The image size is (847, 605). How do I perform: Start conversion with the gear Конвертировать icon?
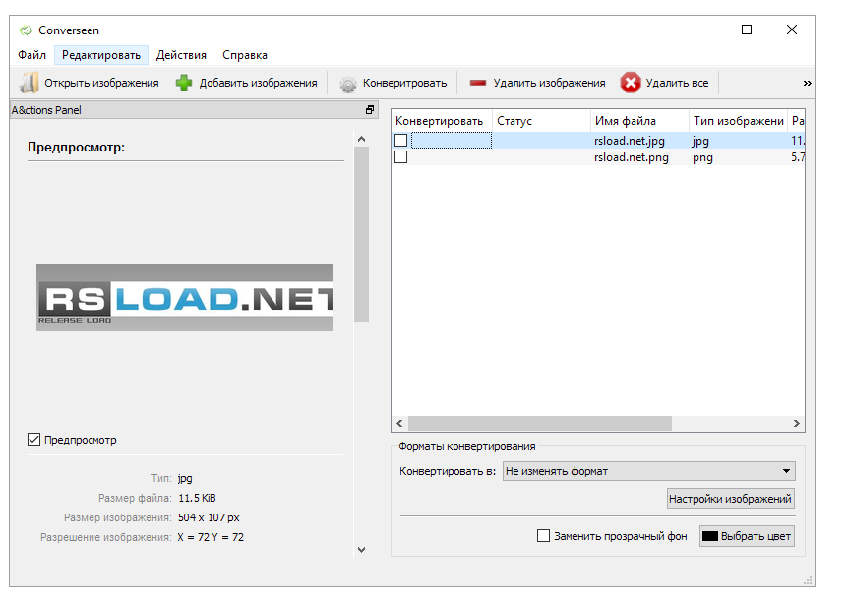(x=347, y=83)
